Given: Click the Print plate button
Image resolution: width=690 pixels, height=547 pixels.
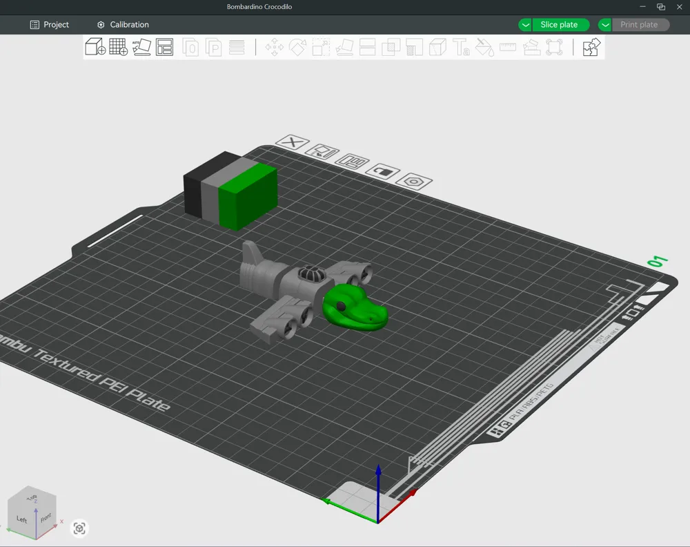Looking at the screenshot, I should 640,25.
